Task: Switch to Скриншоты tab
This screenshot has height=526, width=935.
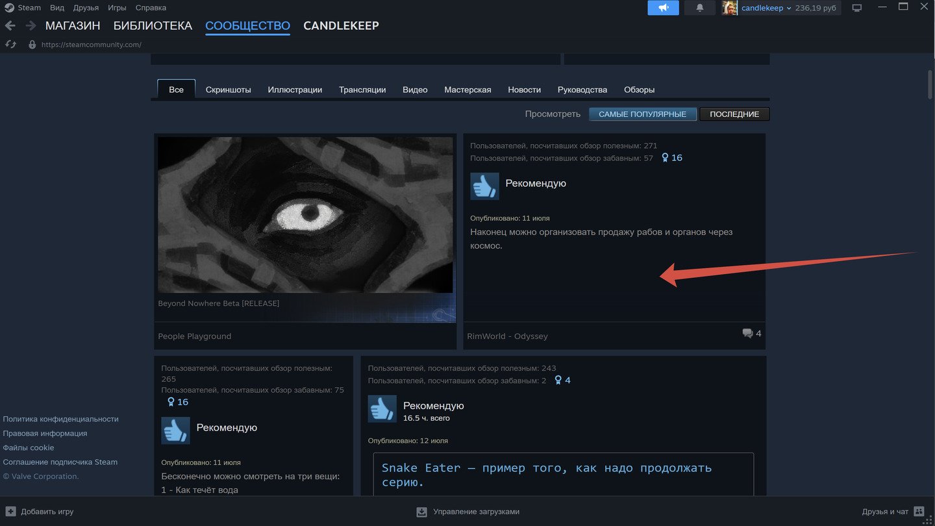Action: [x=228, y=90]
